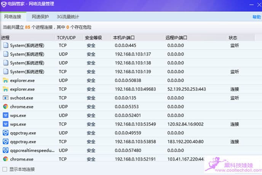Viewport: 262px width, 175px height.
Task: Click explorer.exe icon in port 49683 row
Action: click(5, 89)
